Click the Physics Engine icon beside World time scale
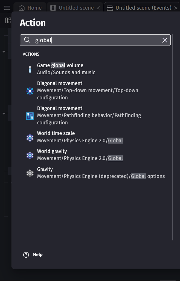 pos(30,137)
